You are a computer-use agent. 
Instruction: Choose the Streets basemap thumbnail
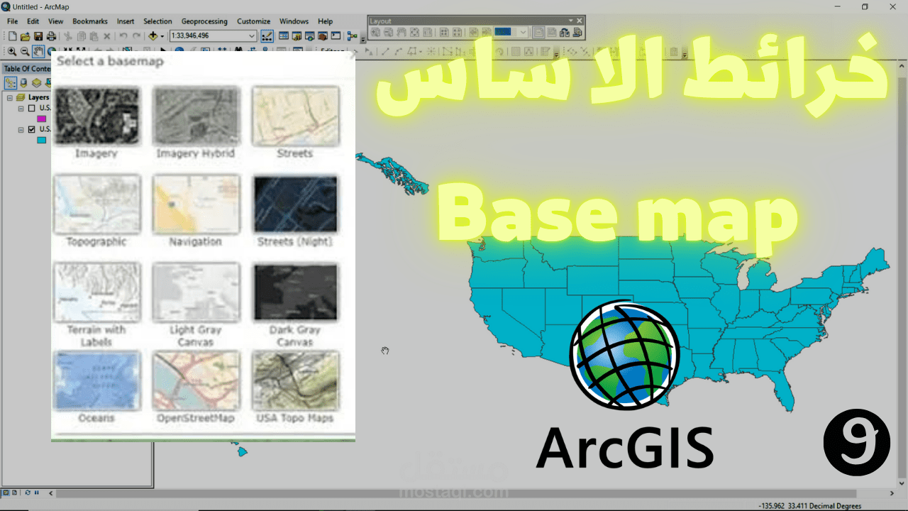(295, 116)
